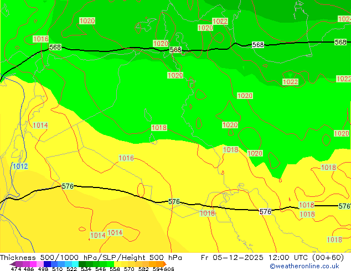Click the dark blue swatch in the thickness legend
Image resolution: width=351 pixels, height=271 pixels.
pos(47,264)
